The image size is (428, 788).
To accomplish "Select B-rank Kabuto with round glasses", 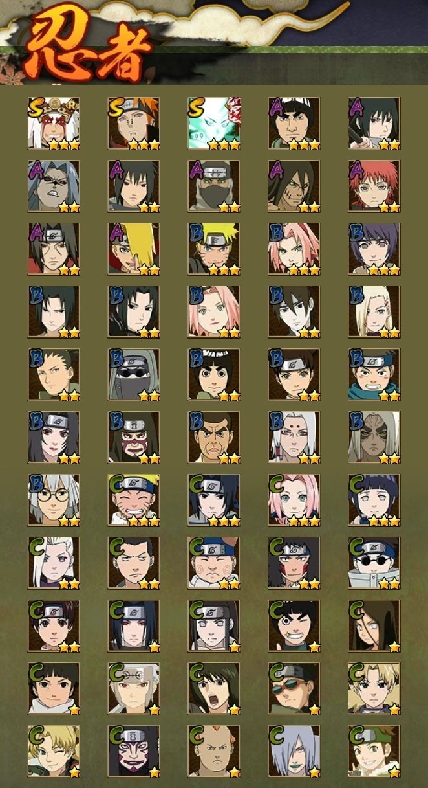I will point(54,500).
